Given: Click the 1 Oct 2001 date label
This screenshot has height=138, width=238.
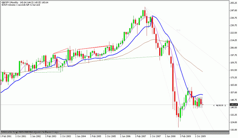Looking at the screenshot, I should (x=21, y=136).
